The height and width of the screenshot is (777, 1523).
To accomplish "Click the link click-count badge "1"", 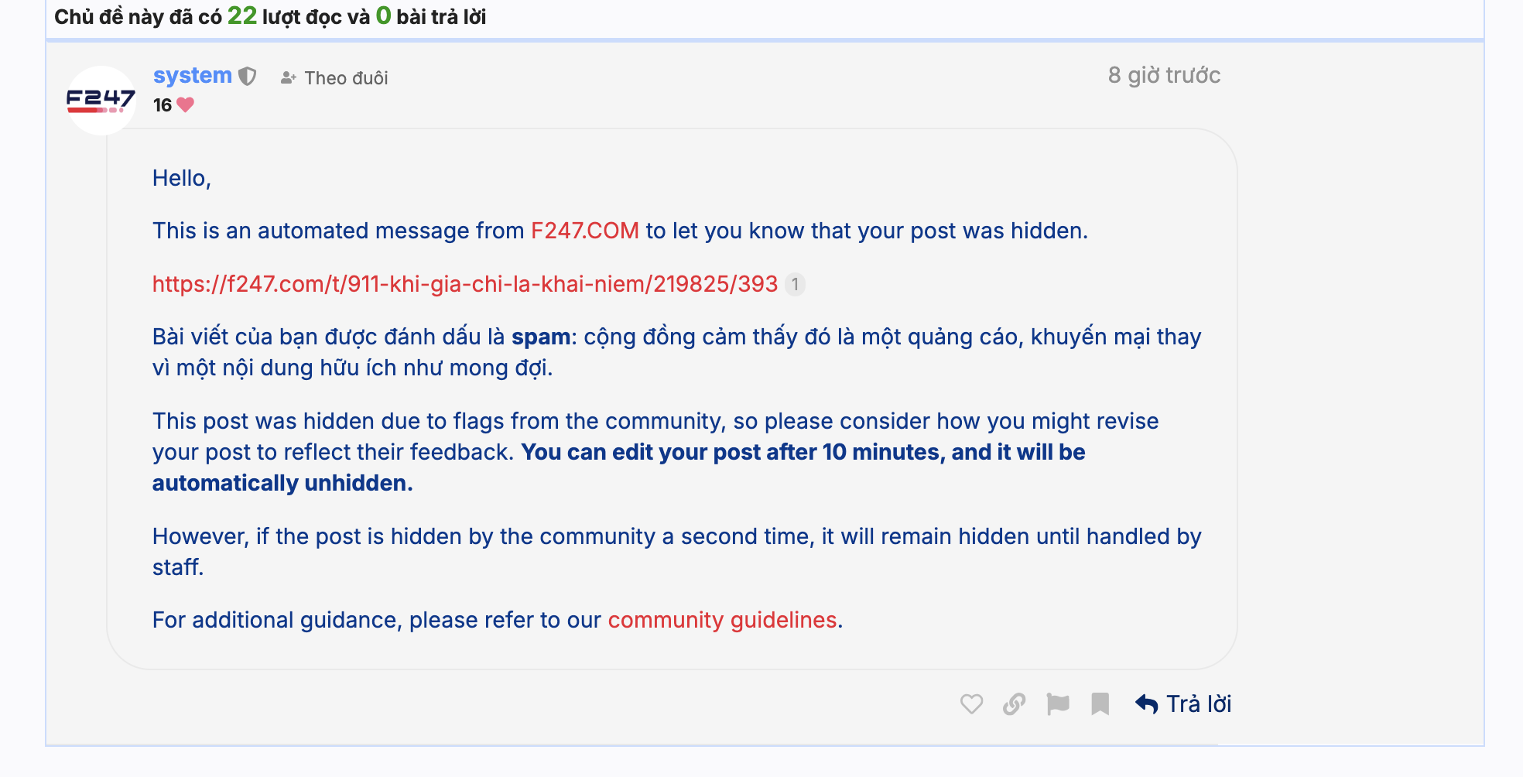I will pos(795,285).
